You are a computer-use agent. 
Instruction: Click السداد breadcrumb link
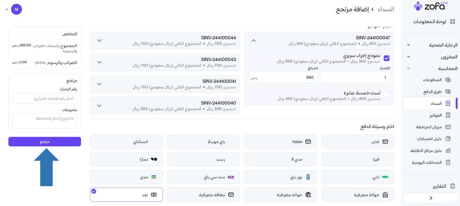386,9
